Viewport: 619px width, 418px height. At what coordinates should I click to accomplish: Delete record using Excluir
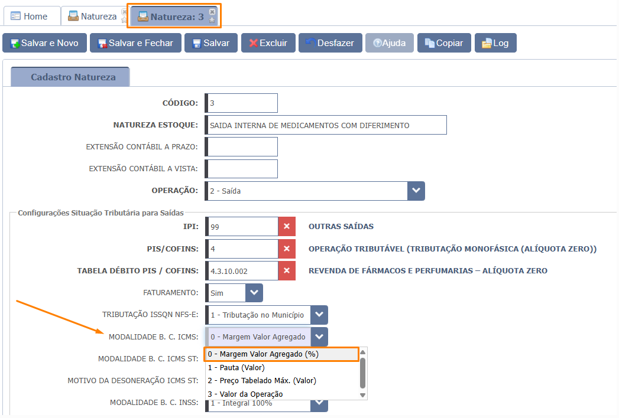coord(268,43)
